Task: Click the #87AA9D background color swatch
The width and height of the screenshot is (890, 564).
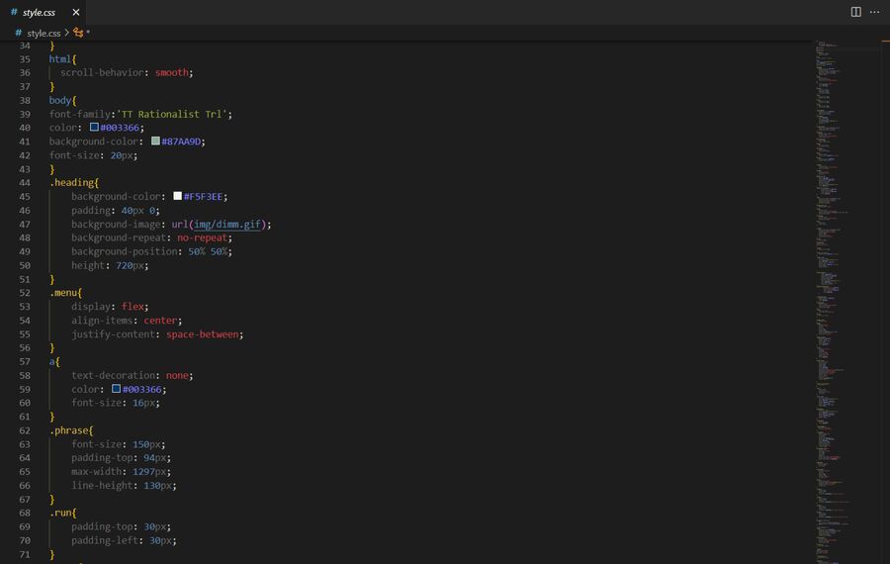Action: click(155, 141)
